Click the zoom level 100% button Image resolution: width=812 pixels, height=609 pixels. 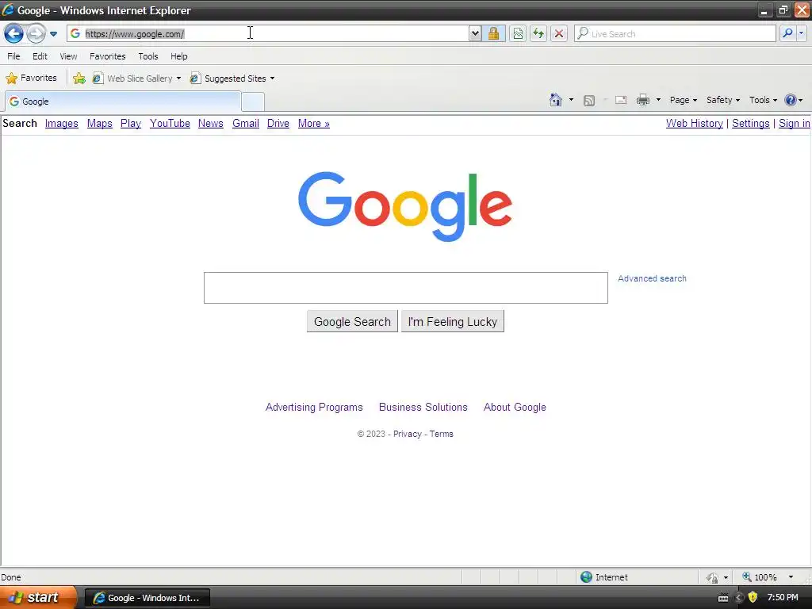click(759, 577)
